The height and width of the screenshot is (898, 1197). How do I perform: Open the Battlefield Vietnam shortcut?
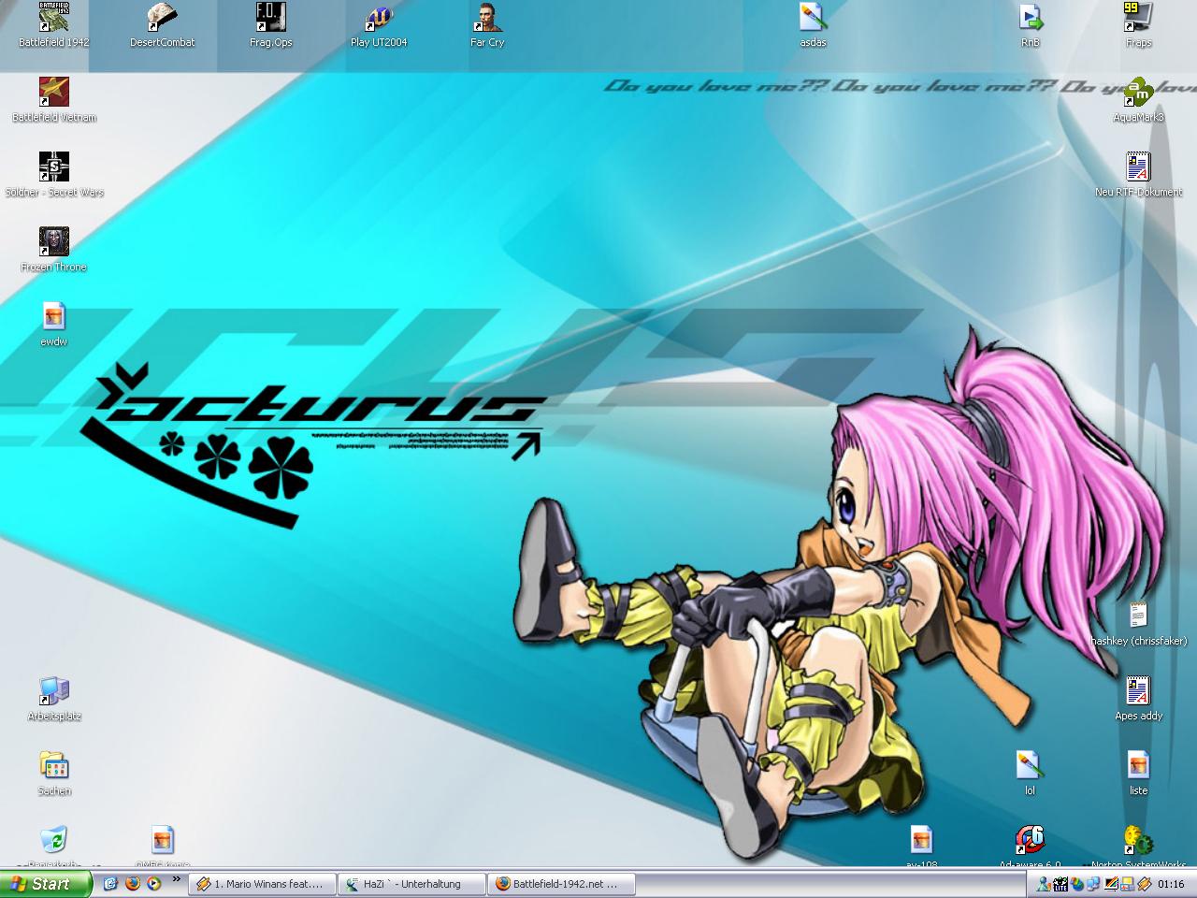(54, 94)
